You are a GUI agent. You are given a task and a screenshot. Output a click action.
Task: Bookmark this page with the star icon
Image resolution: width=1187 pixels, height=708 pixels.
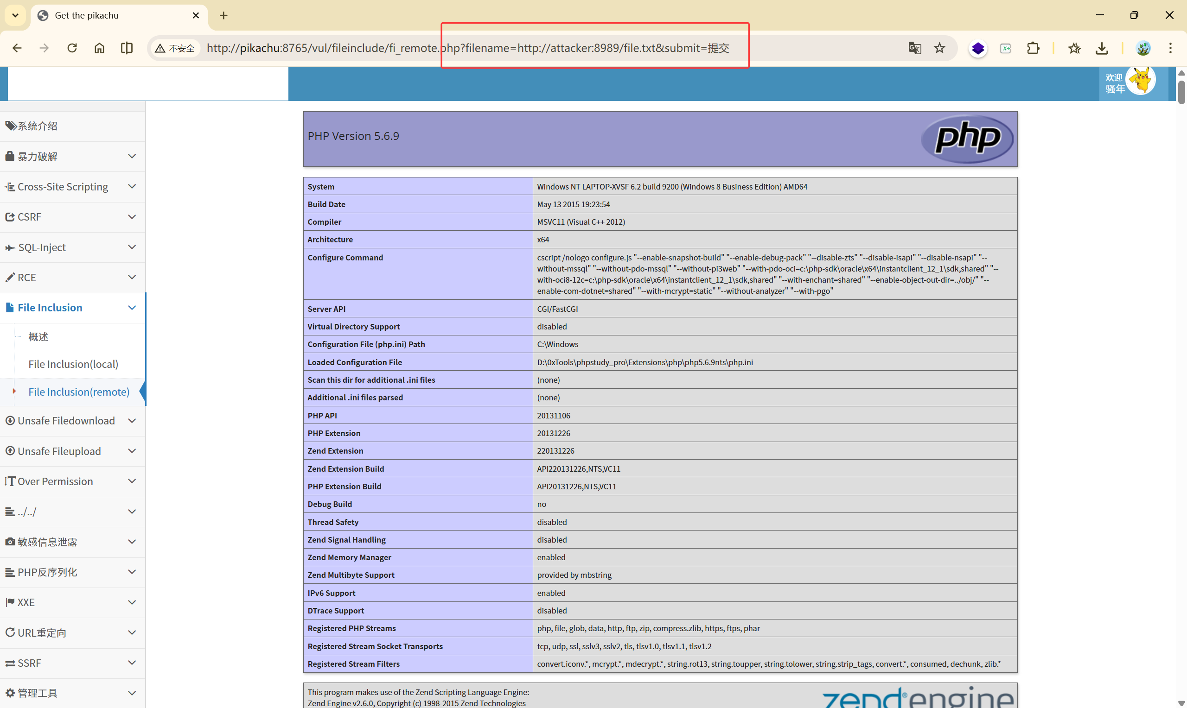click(x=939, y=48)
